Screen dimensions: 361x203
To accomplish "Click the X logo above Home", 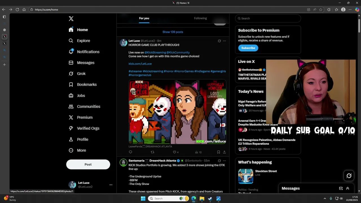I will [71, 19].
